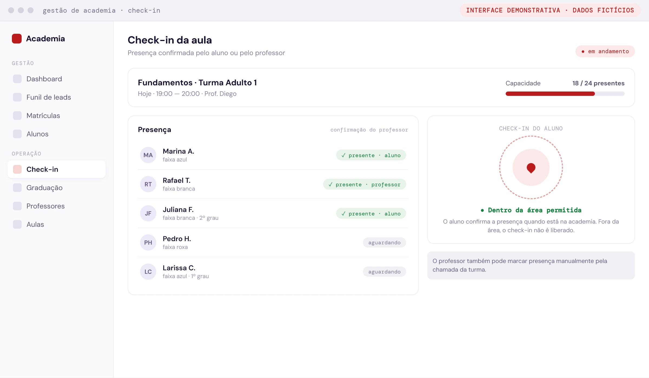Click the Professores sidebar icon

point(17,206)
